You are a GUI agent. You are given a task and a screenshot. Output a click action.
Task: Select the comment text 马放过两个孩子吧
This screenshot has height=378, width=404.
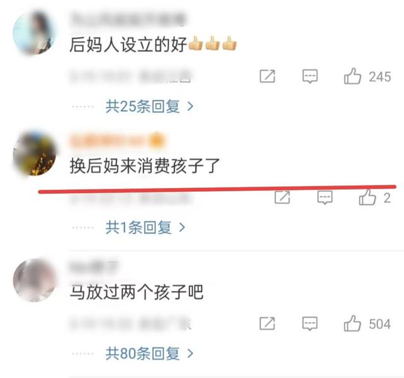(x=136, y=292)
